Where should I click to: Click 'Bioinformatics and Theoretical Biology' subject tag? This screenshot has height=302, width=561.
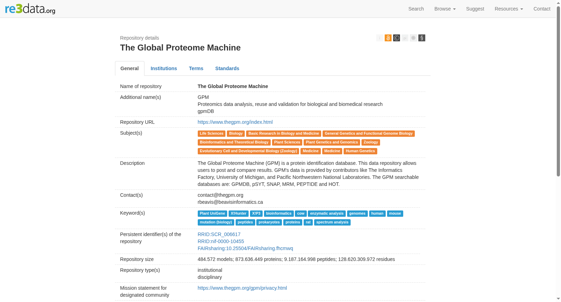234,142
